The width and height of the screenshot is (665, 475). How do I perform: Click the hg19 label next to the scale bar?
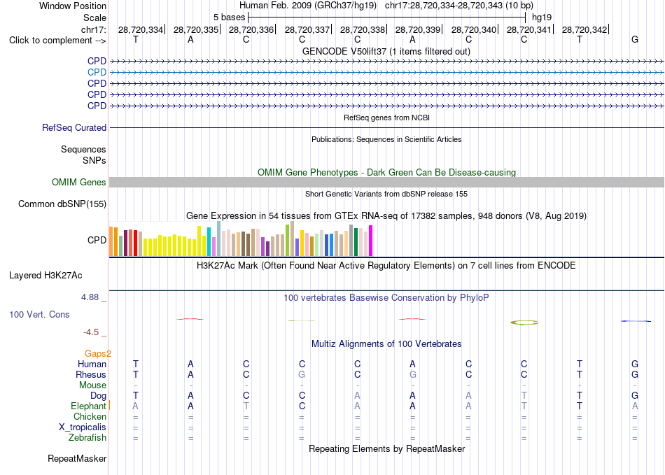(542, 17)
